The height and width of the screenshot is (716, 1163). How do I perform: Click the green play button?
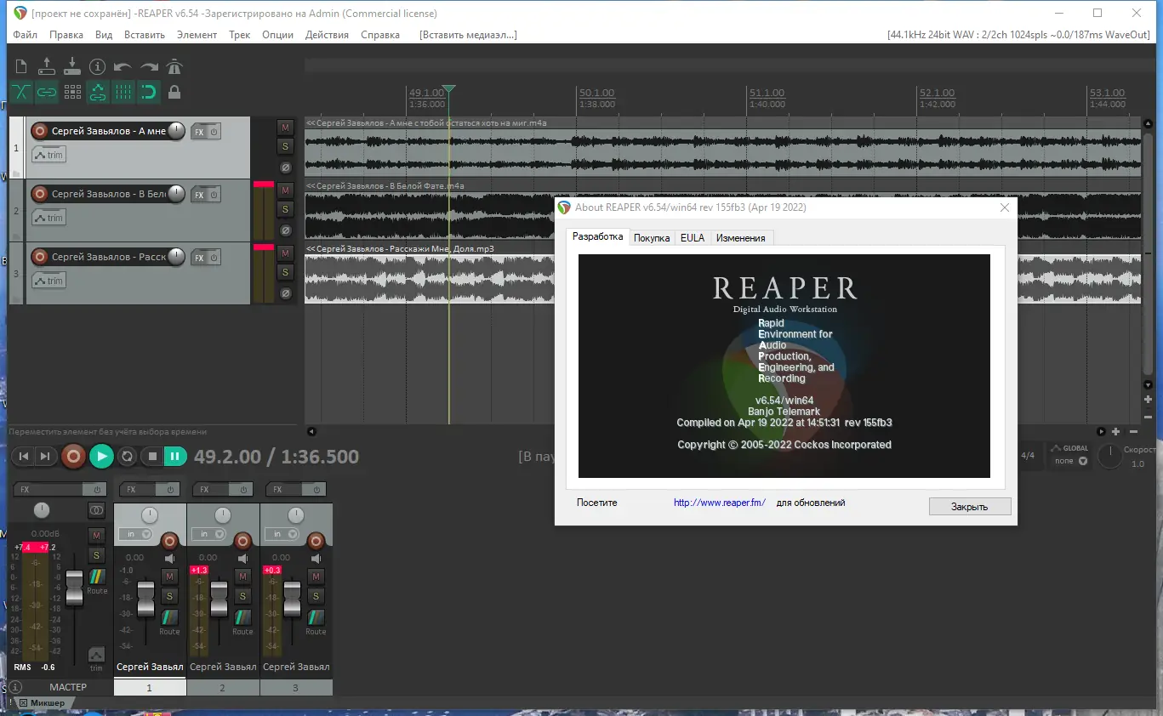point(101,457)
